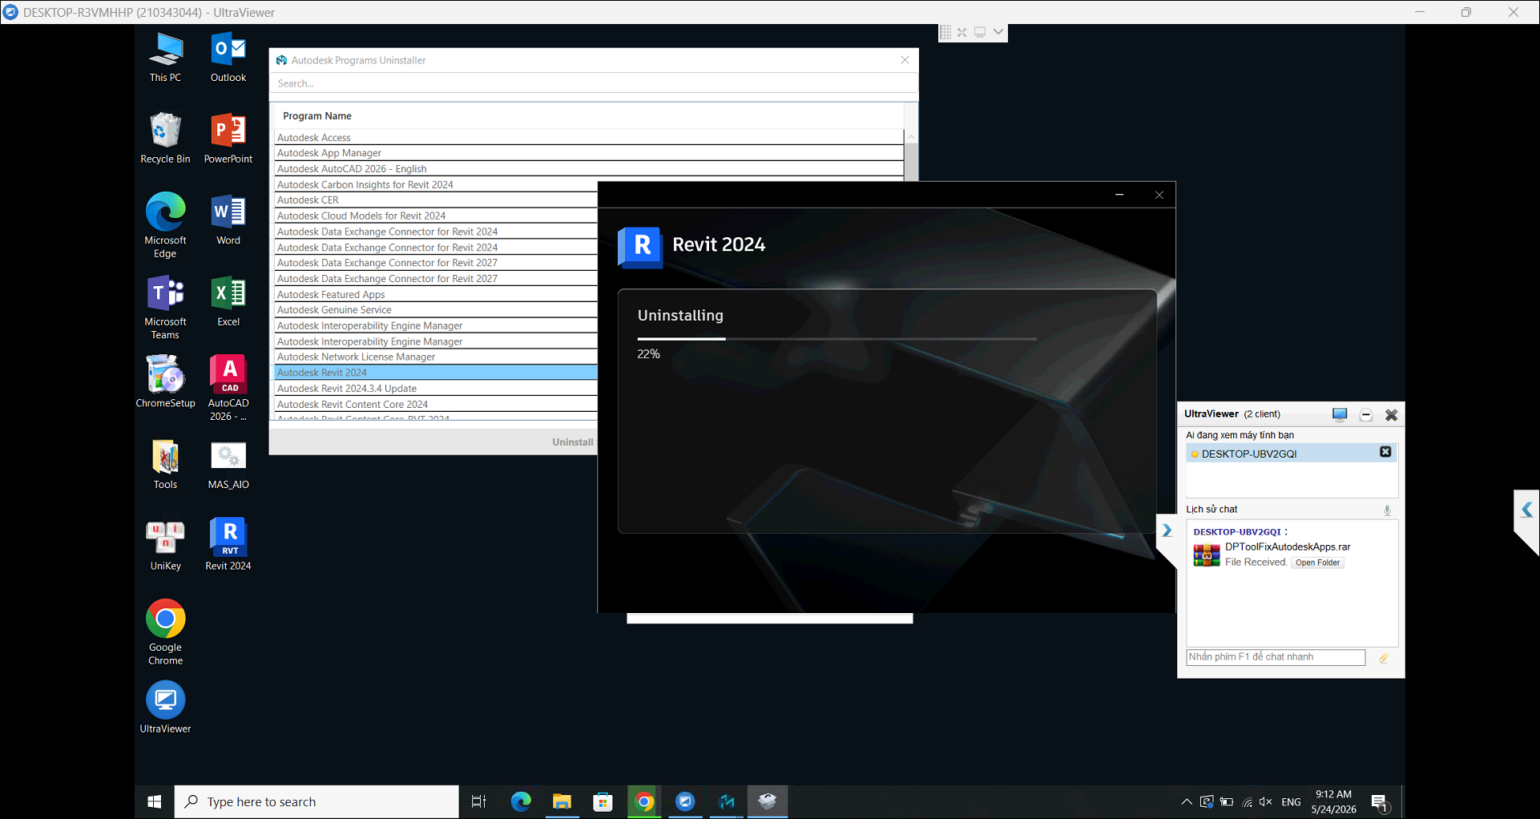Click the taskbar search box
1540x819 pixels.
[x=316, y=801]
